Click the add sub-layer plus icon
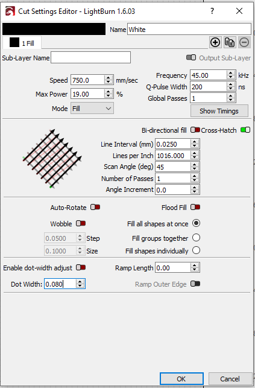 pyautogui.click(x=215, y=42)
